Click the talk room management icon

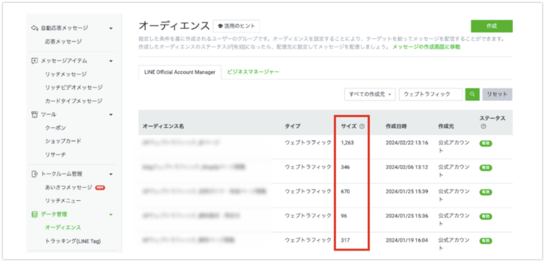click(x=35, y=174)
